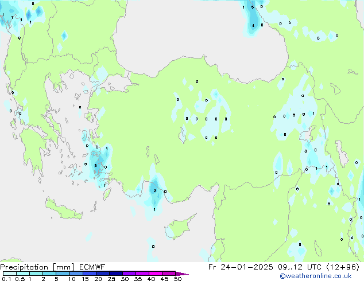The height and width of the screenshot is (281, 364).
Task: Click the "25" legend scale label
Action: tap(111, 279)
